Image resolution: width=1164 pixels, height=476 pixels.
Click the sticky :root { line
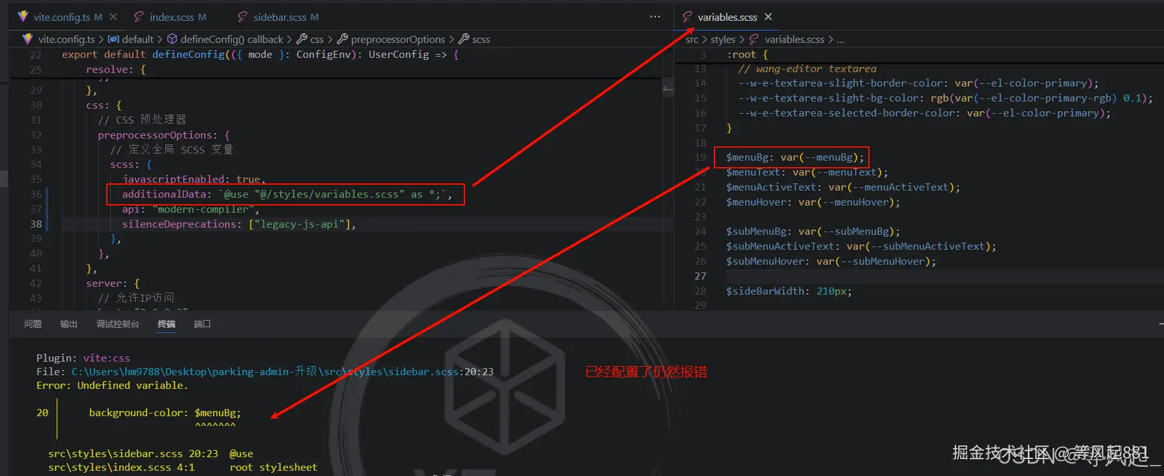(x=747, y=55)
